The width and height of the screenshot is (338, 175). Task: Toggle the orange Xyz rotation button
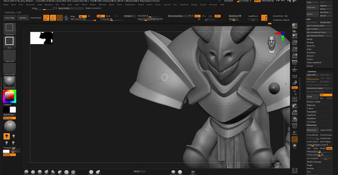click(294, 88)
